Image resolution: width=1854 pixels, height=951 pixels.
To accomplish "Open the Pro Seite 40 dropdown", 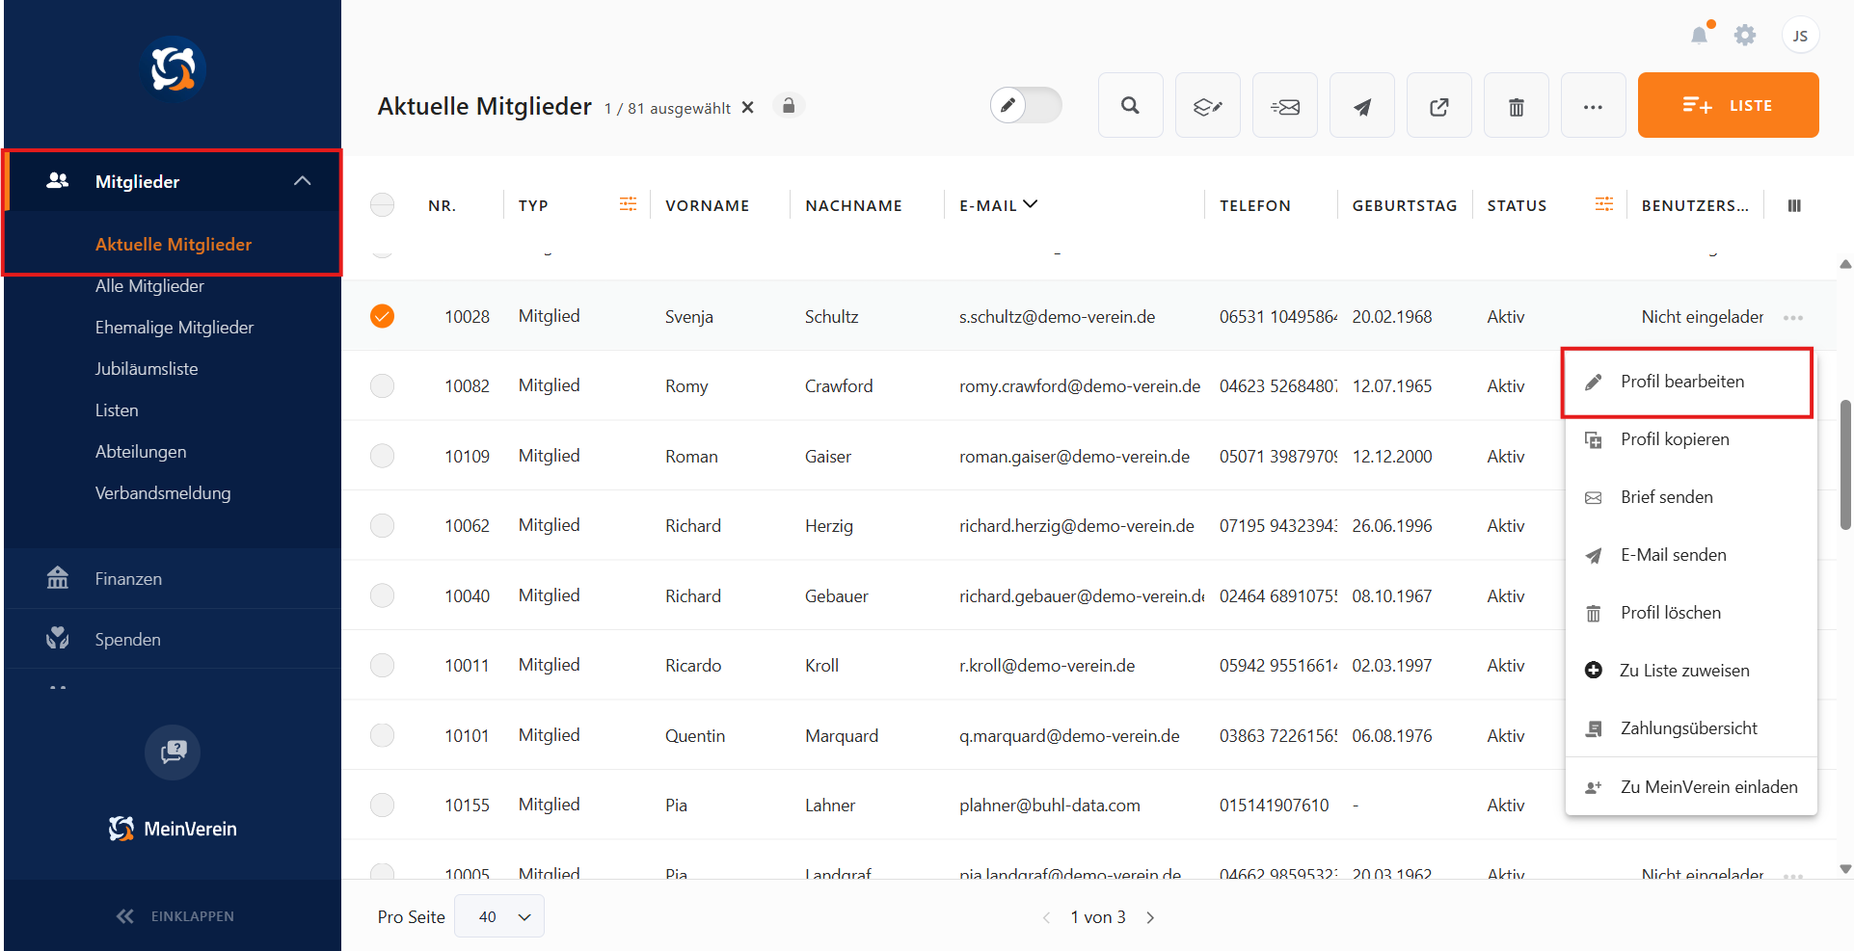I will (x=499, y=916).
